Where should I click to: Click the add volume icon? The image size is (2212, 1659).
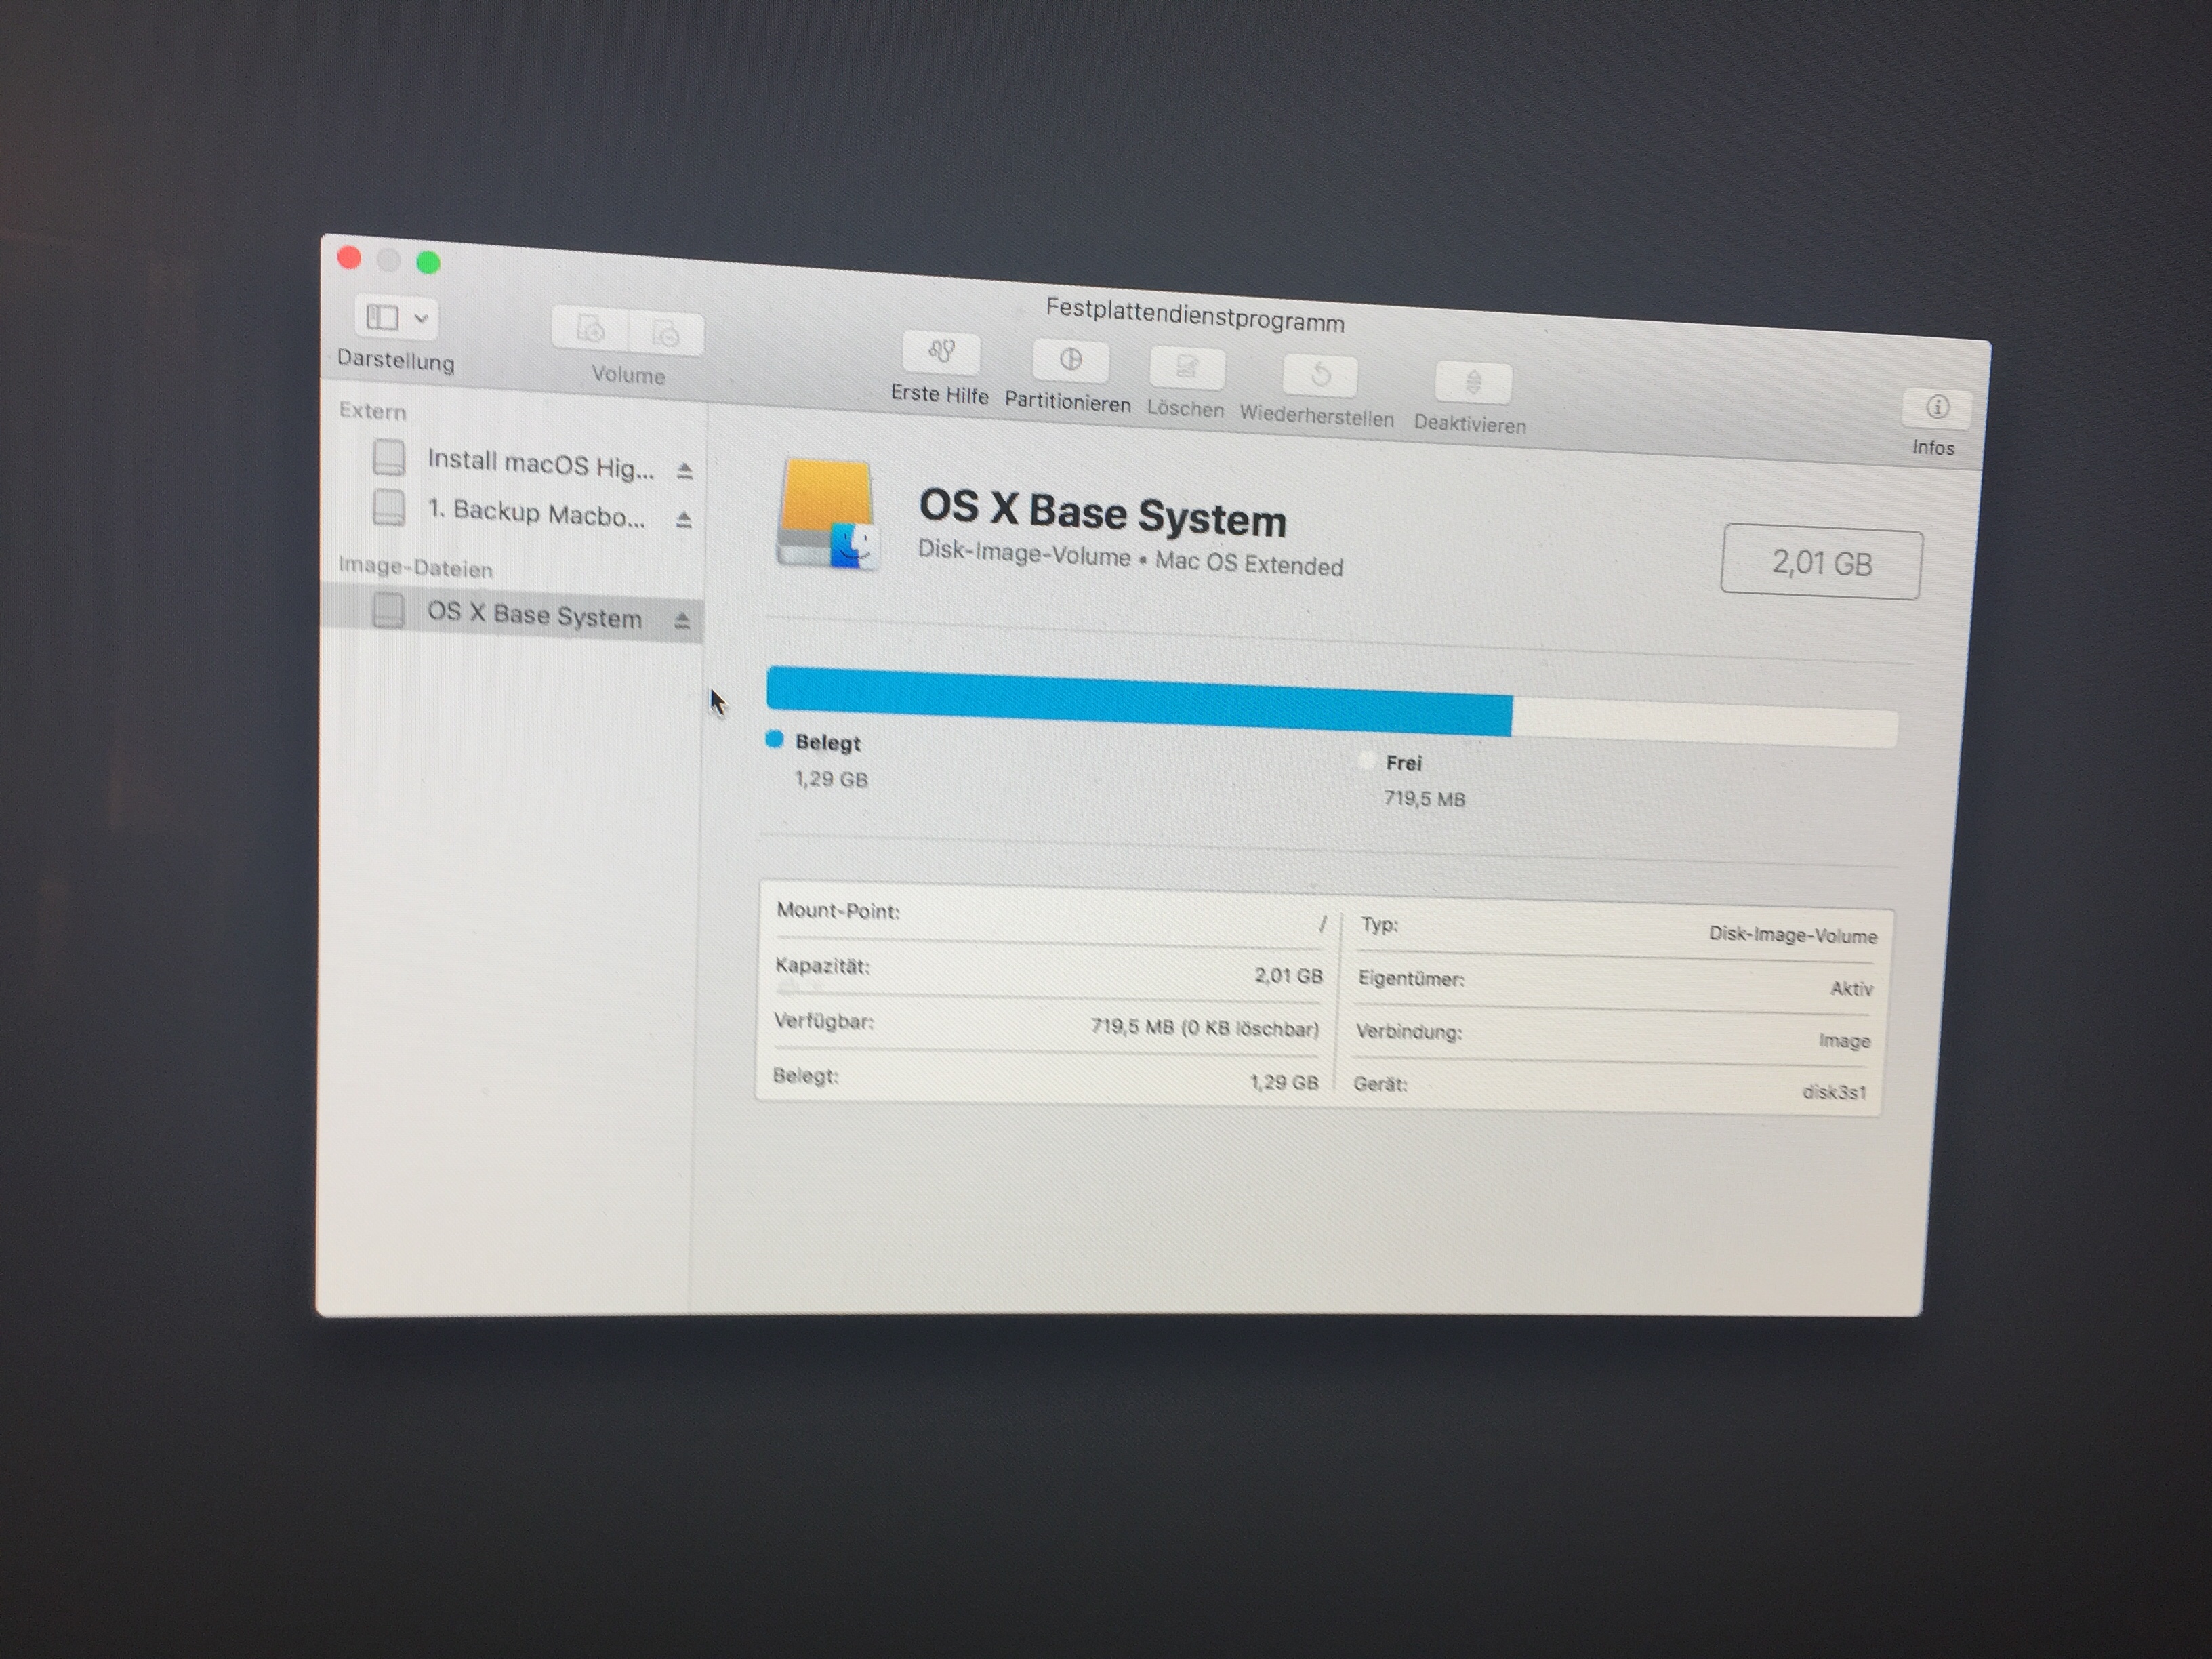[590, 329]
